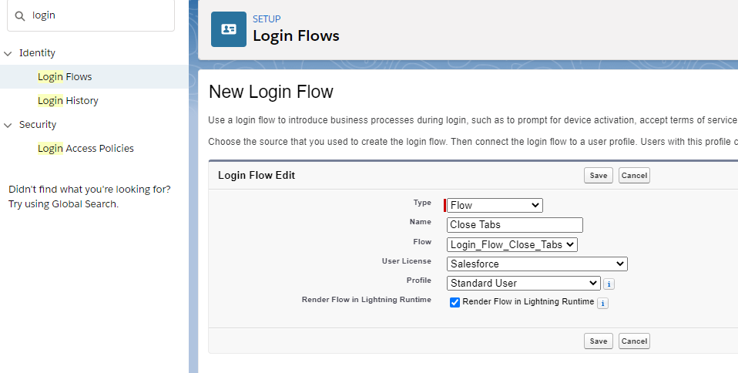The image size is (738, 373).
Task: Click the top Save button
Action: 599,176
